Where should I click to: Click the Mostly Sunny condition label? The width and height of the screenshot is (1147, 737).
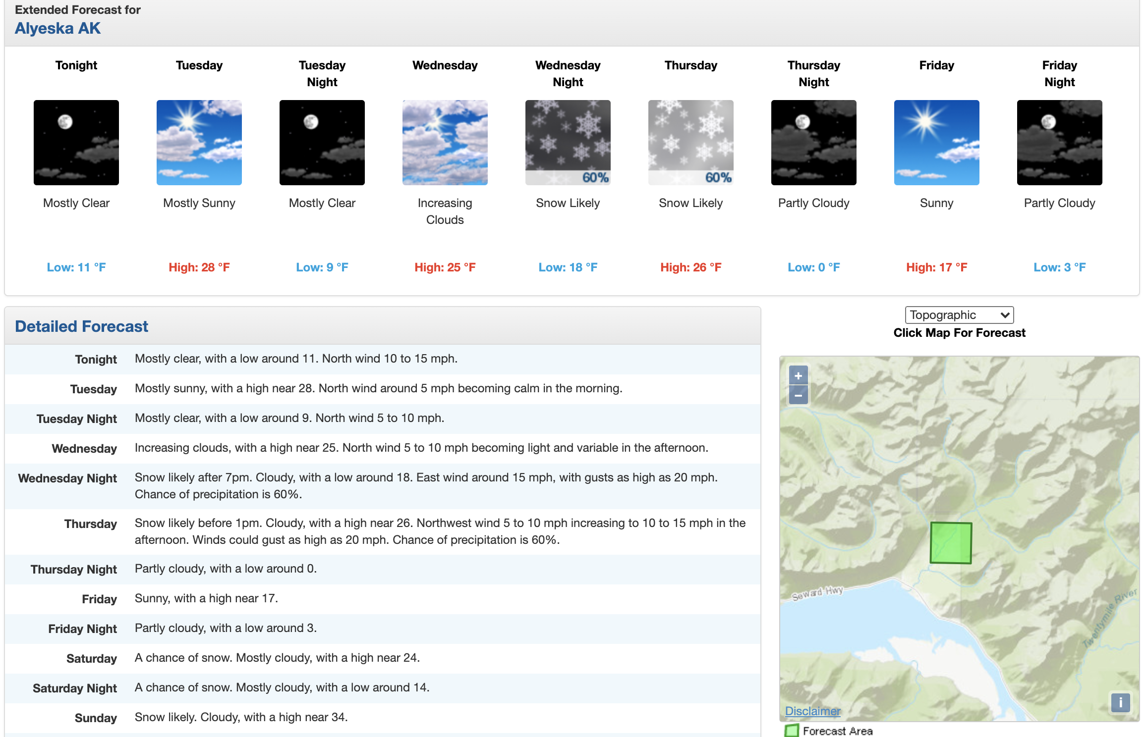[x=199, y=203]
